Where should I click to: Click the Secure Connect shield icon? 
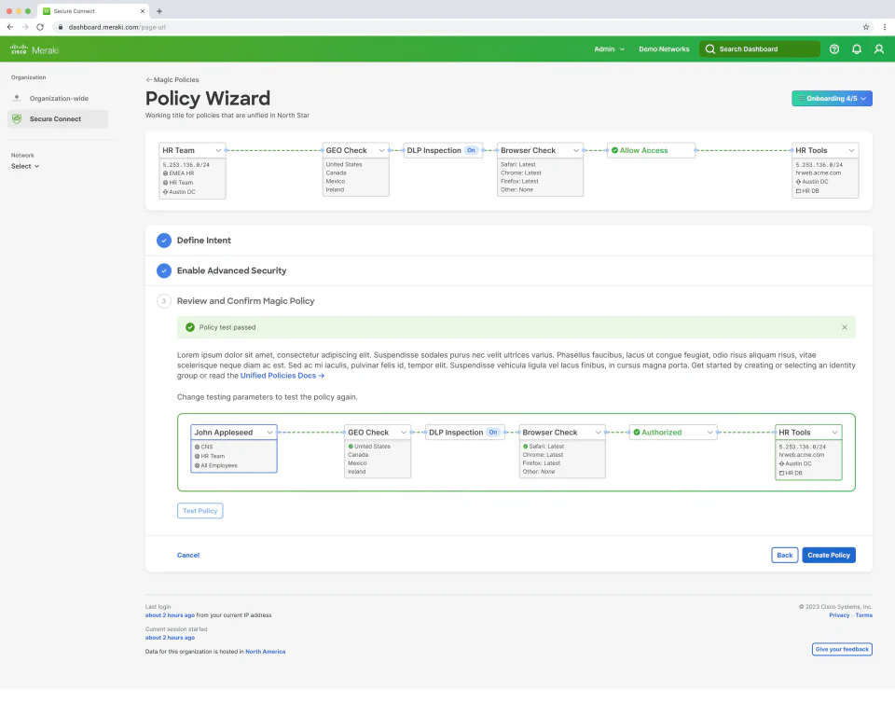[17, 118]
